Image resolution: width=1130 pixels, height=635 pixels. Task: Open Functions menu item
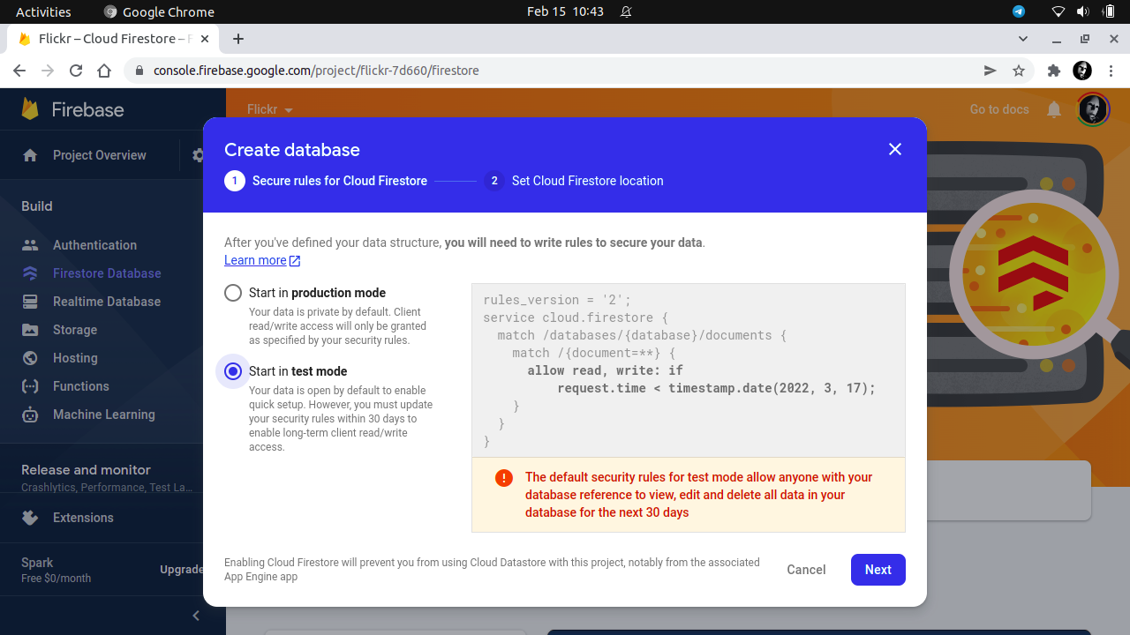(x=81, y=386)
